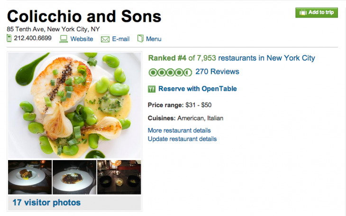The image size is (346, 216).
Task: Open the 17 visitor photos link
Action: pos(46,203)
